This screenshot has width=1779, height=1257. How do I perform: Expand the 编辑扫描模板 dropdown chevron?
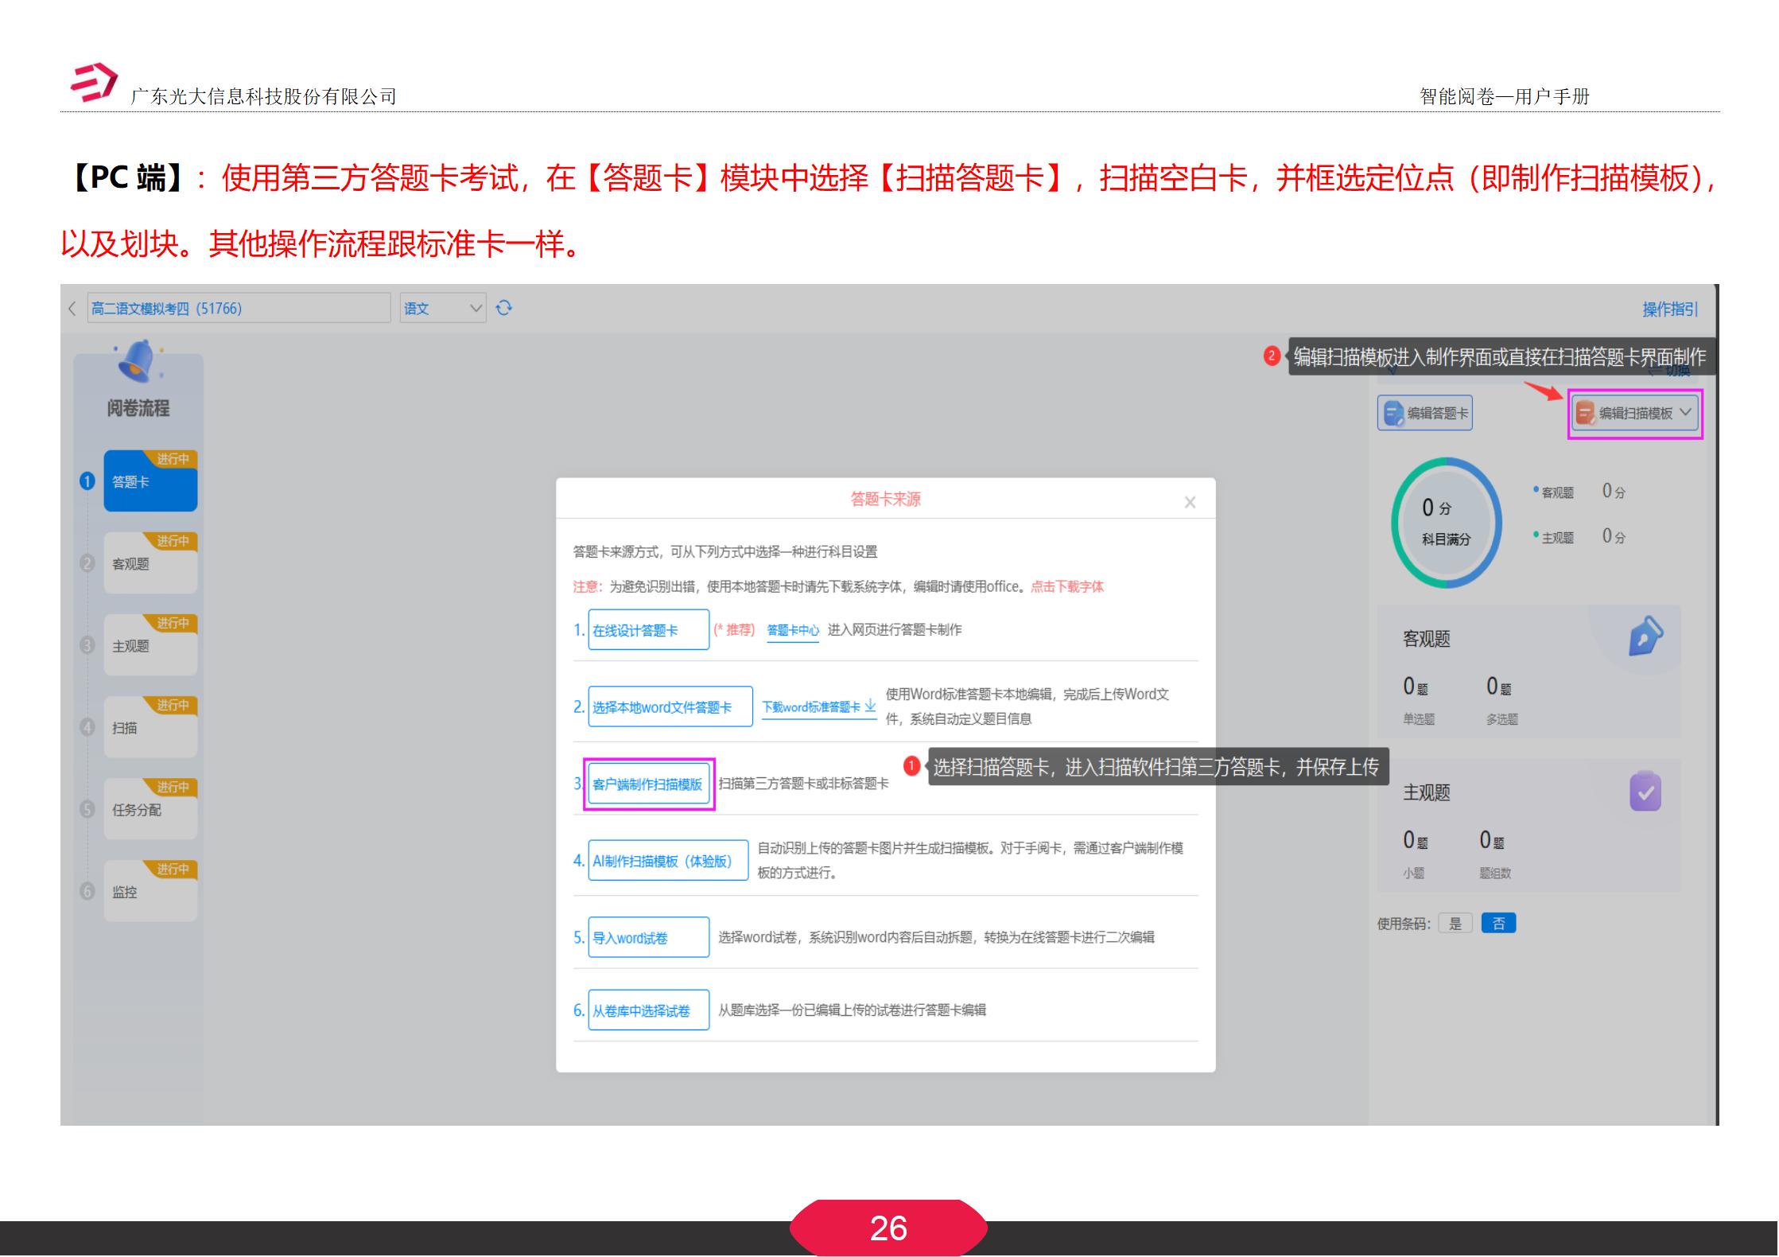click(x=1686, y=414)
